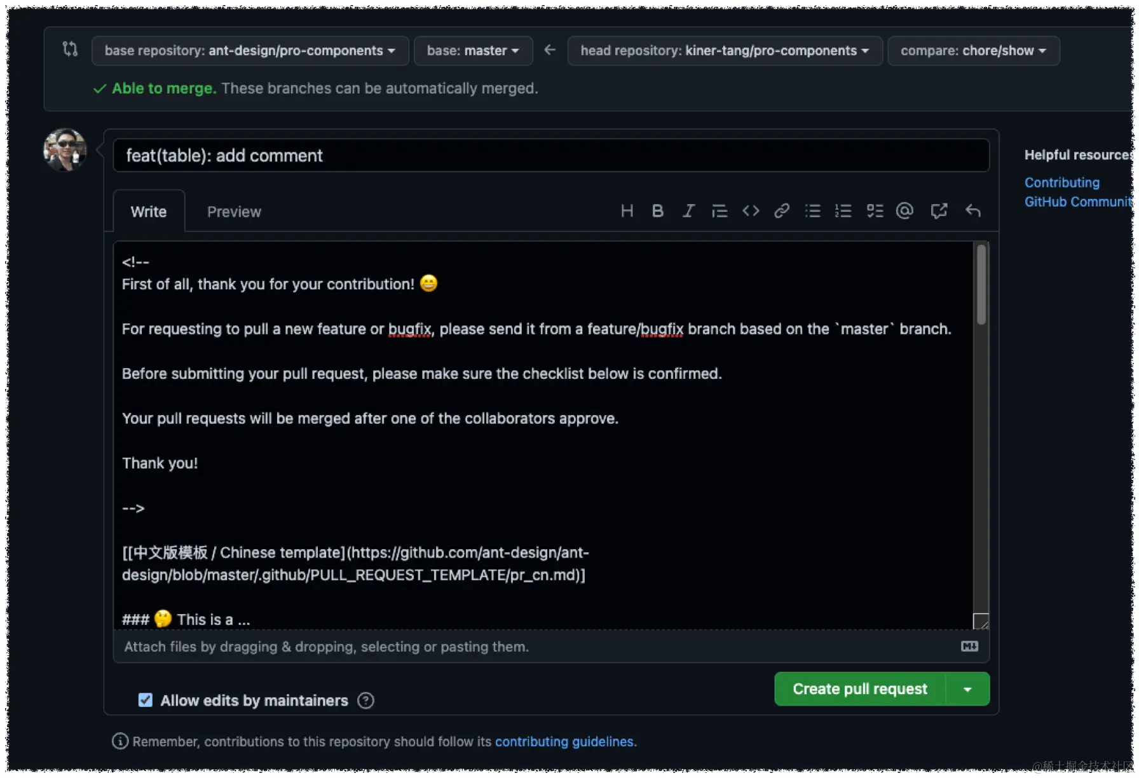
Task: Open base repository ant-design/pro-components dropdown
Action: [x=250, y=51]
